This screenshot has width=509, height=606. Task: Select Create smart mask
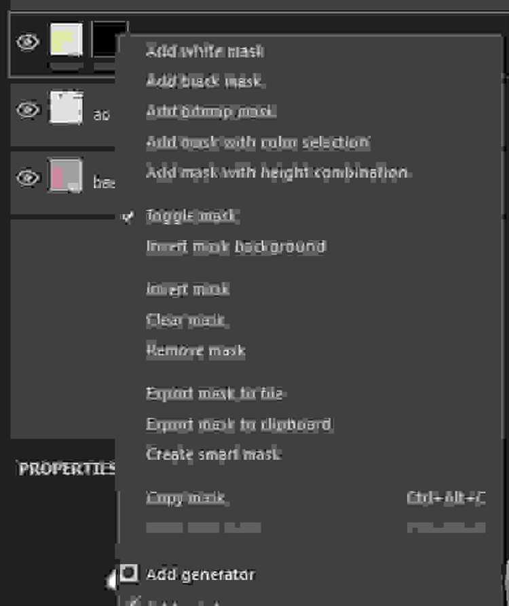pos(214,454)
